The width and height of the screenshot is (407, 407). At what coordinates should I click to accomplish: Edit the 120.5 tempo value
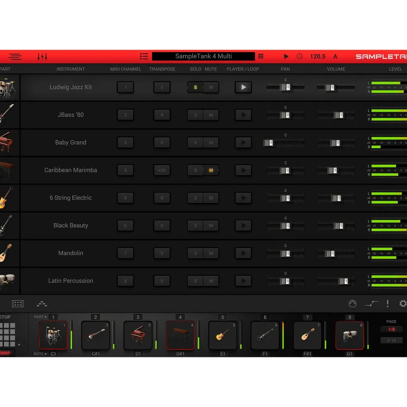point(318,56)
